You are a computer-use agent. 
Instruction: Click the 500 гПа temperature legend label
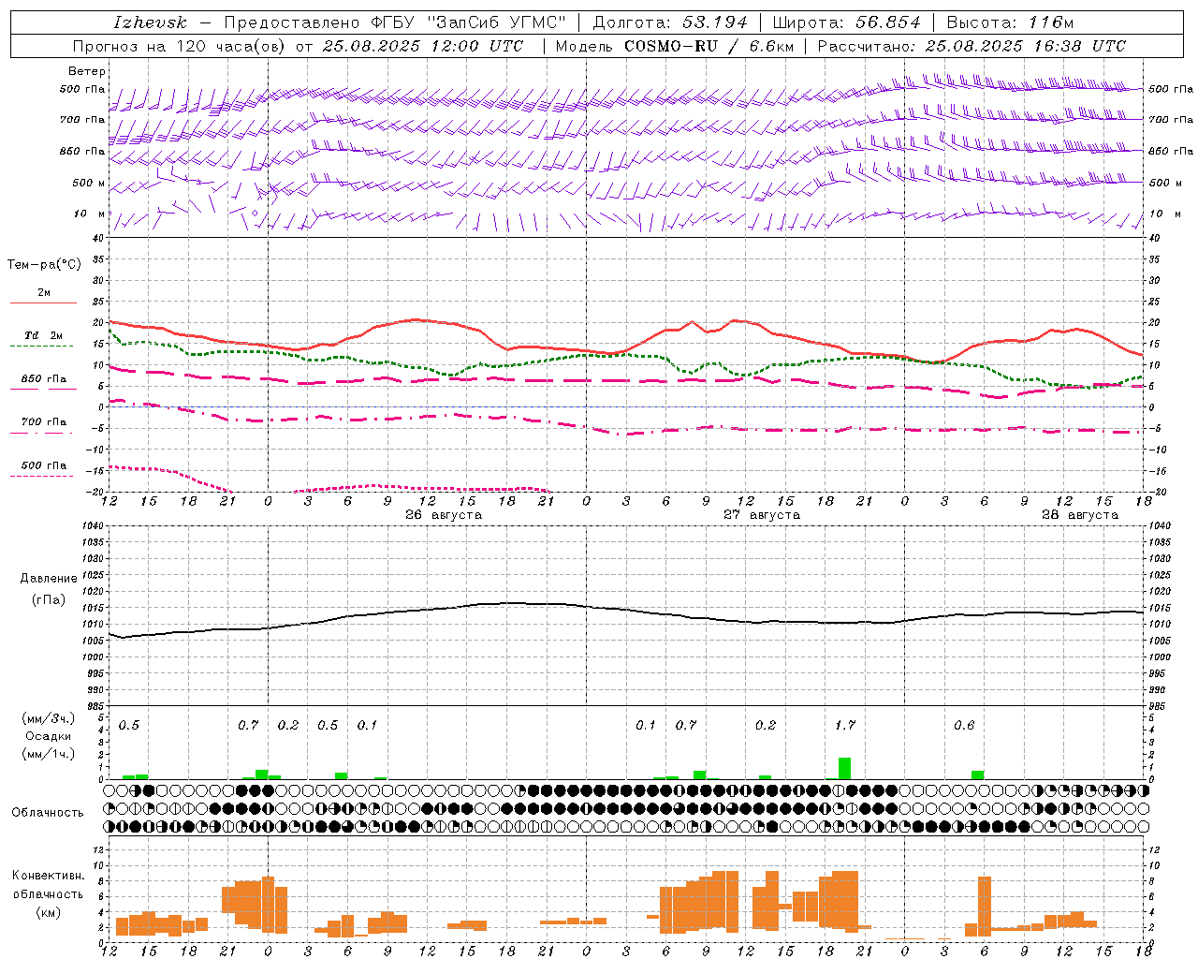43,465
